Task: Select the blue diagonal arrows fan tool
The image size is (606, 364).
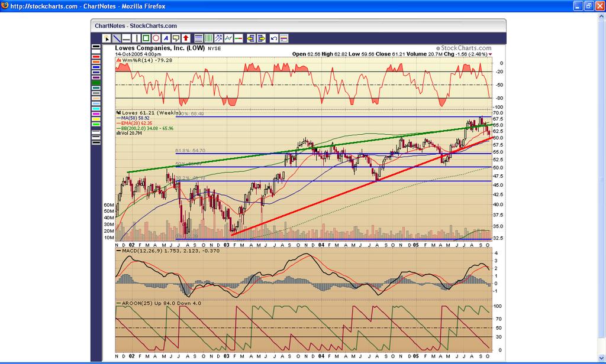Action: point(219,38)
